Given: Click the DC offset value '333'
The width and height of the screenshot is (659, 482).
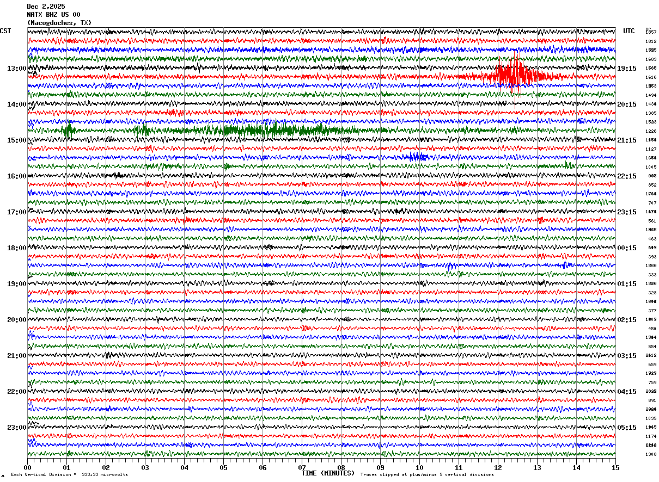Looking at the screenshot, I should pyautogui.click(x=652, y=275).
